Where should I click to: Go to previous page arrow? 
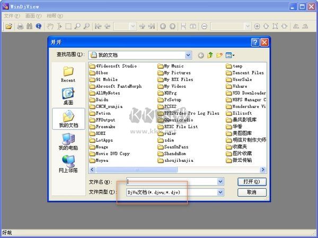[x=107, y=26]
